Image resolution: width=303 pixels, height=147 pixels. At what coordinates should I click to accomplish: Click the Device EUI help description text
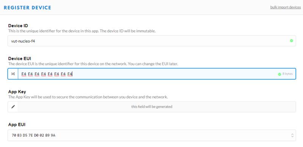point(93,64)
